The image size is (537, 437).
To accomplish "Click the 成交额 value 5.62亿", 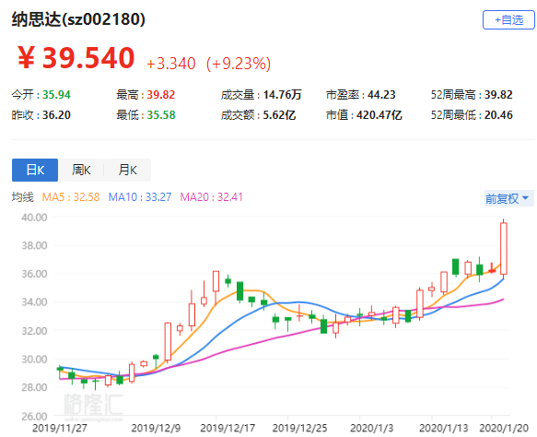I will tap(279, 115).
